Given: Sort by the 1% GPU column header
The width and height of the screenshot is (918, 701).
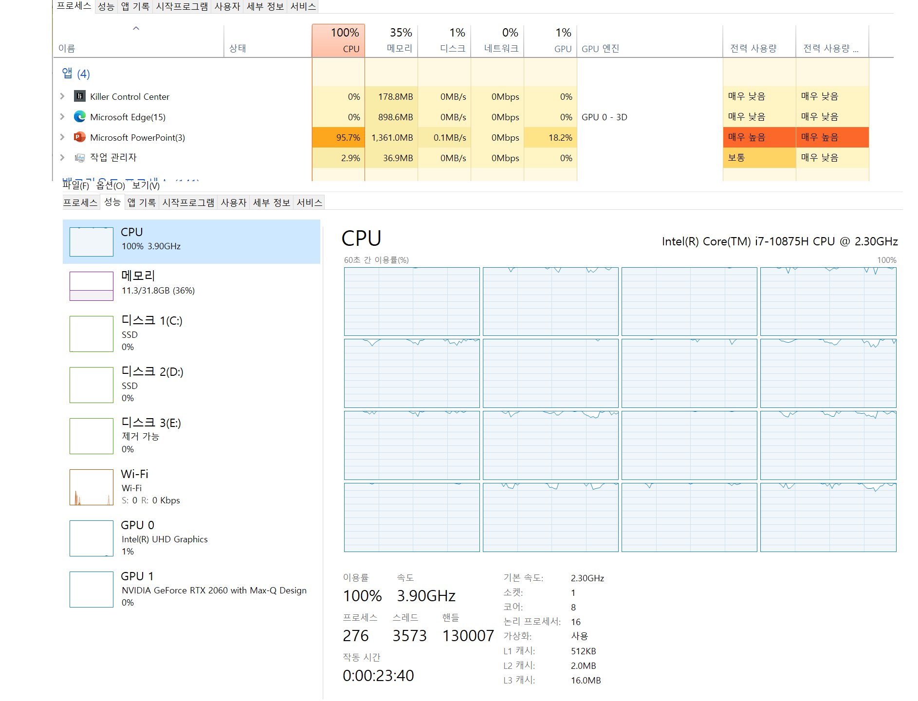Looking at the screenshot, I should coord(551,41).
